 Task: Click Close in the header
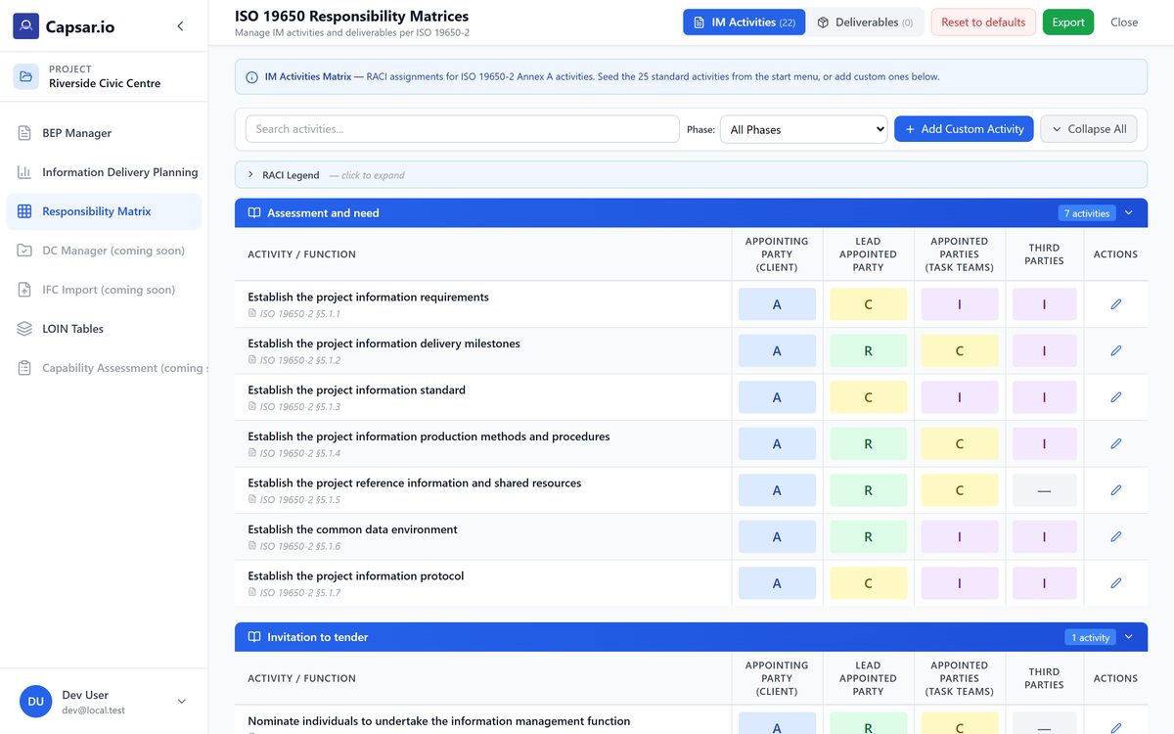[1124, 23]
